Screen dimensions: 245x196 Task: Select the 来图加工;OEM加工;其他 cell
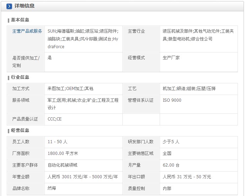pos(84,89)
